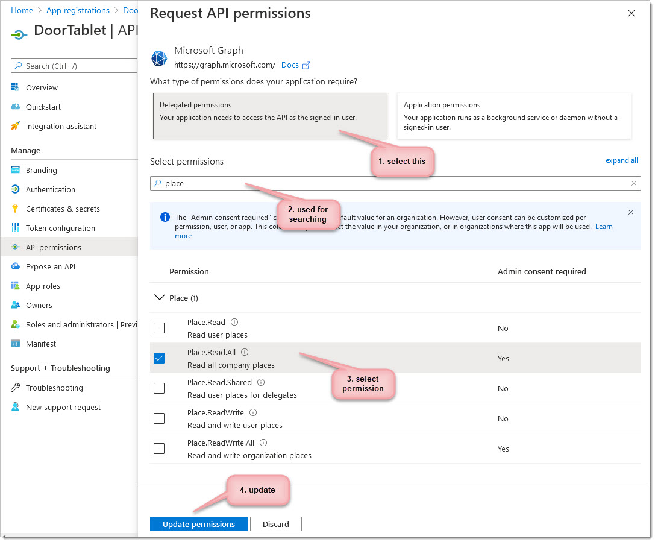This screenshot has width=655, height=542.
Task: Click the info icon next to Place.Read
Action: click(x=234, y=322)
